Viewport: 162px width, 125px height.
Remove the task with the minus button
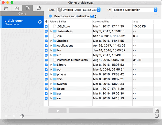click(x=14, y=116)
